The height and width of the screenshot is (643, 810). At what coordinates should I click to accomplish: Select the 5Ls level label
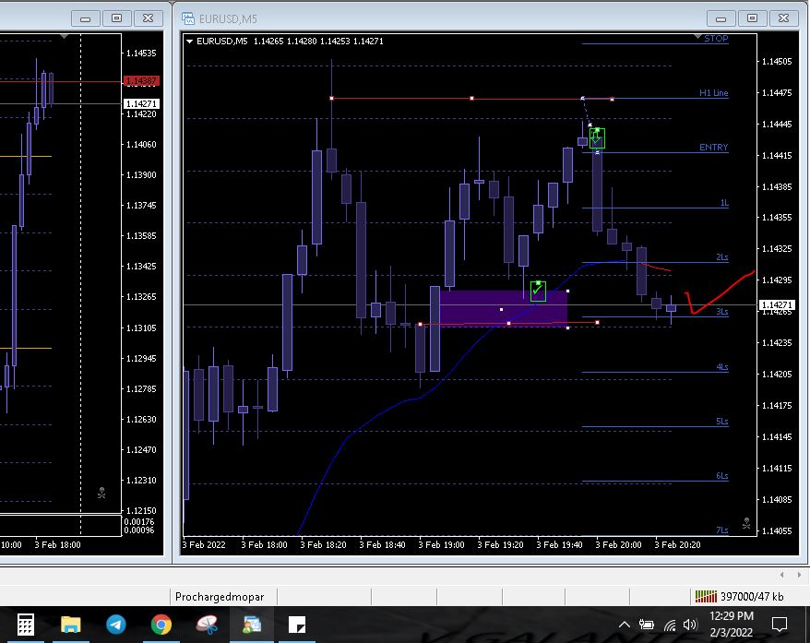pos(722,422)
